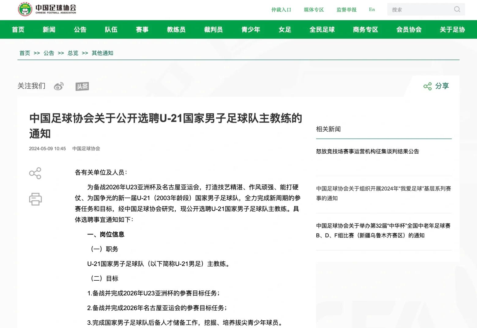
Task: Open the 青少年 navigation menu item
Action: (x=251, y=30)
